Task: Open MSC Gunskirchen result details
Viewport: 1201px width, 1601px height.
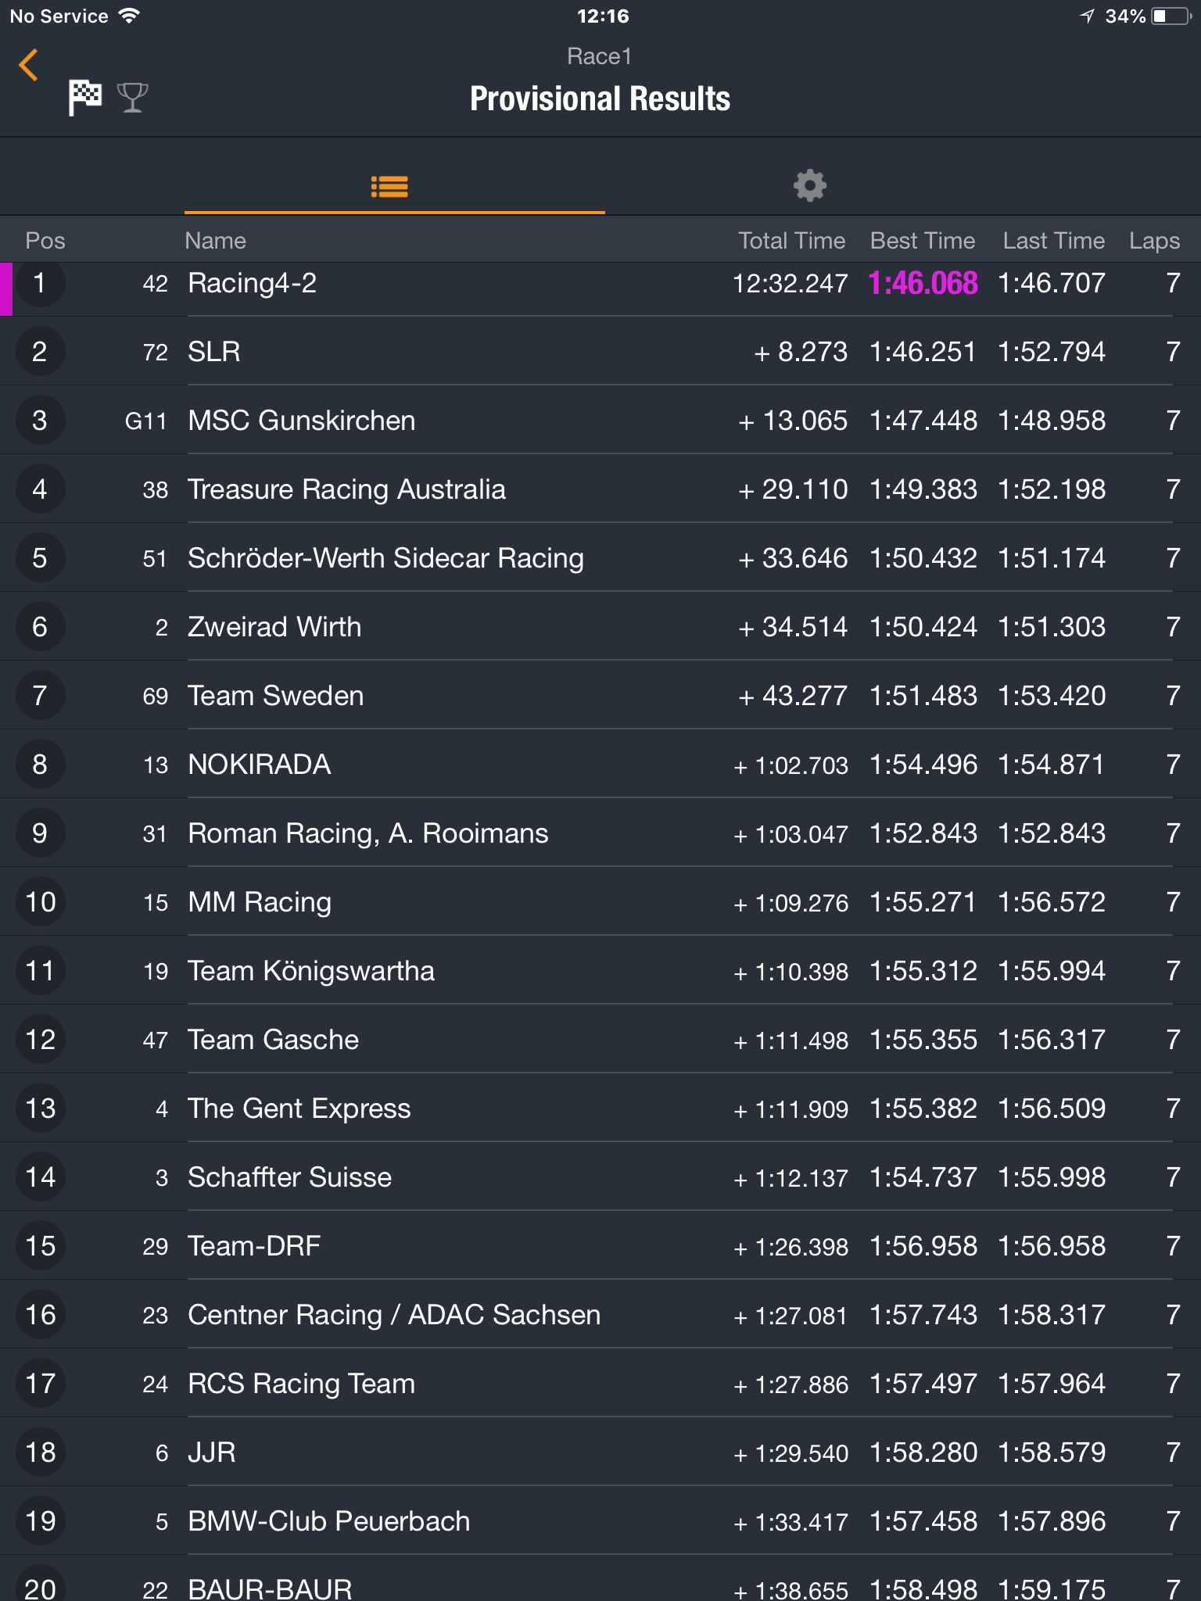Action: [x=600, y=421]
